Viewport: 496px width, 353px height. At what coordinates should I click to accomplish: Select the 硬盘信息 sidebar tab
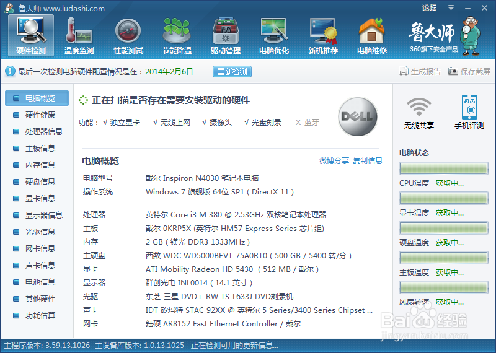pos(37,181)
